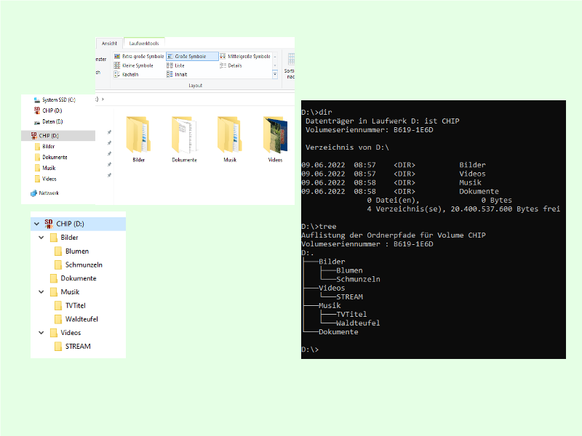Collapse the Videos node chevron in tree

click(41, 333)
